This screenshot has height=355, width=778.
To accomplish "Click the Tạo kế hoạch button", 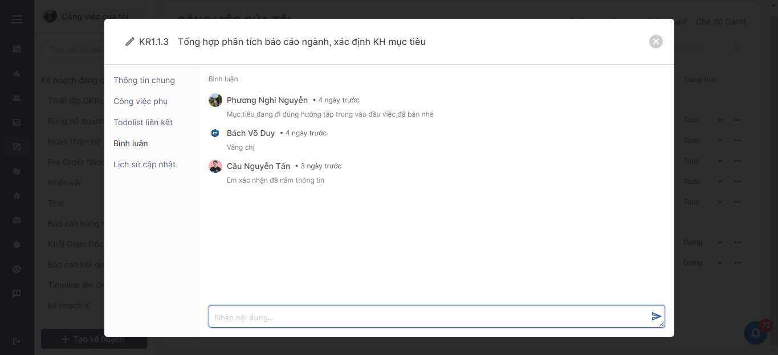I will click(x=94, y=339).
